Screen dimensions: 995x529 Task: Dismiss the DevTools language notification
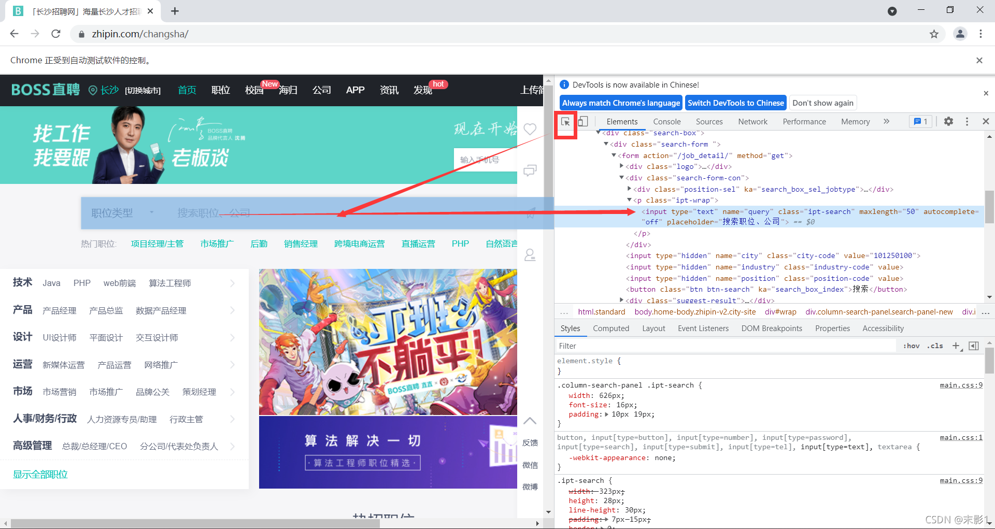click(x=986, y=93)
